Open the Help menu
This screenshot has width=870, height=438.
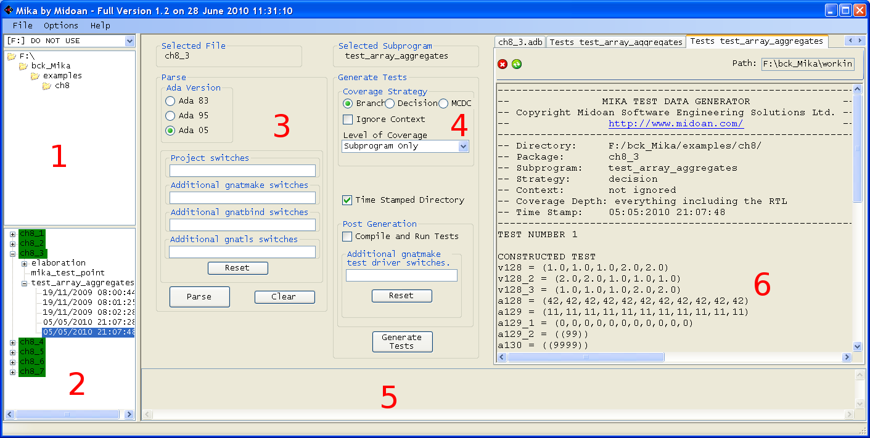click(x=100, y=25)
